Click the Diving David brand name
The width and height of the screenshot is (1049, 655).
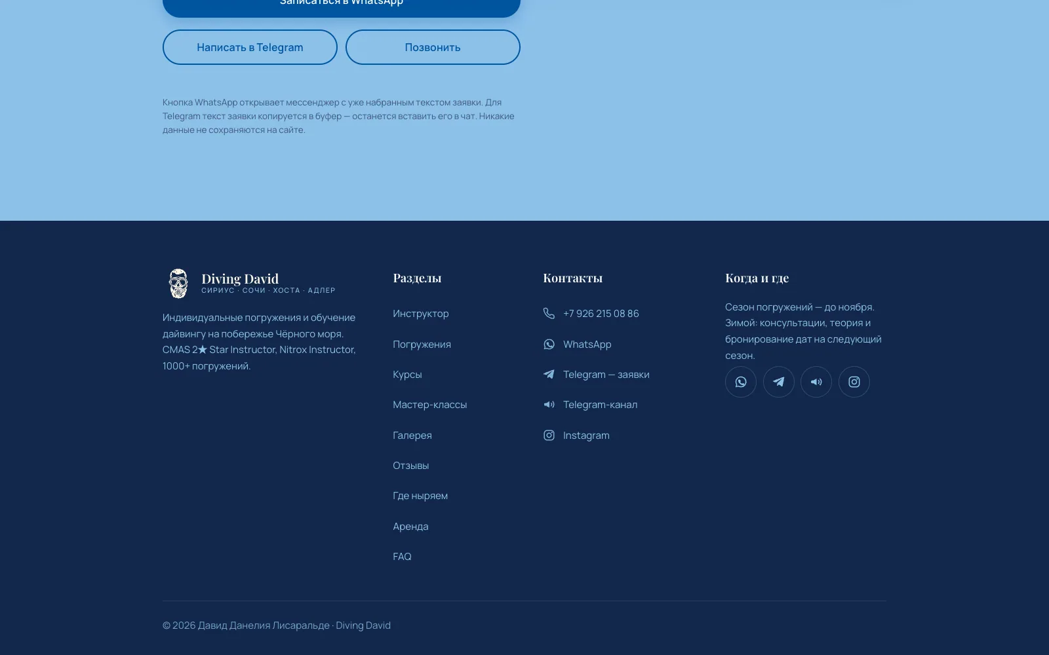240,278
